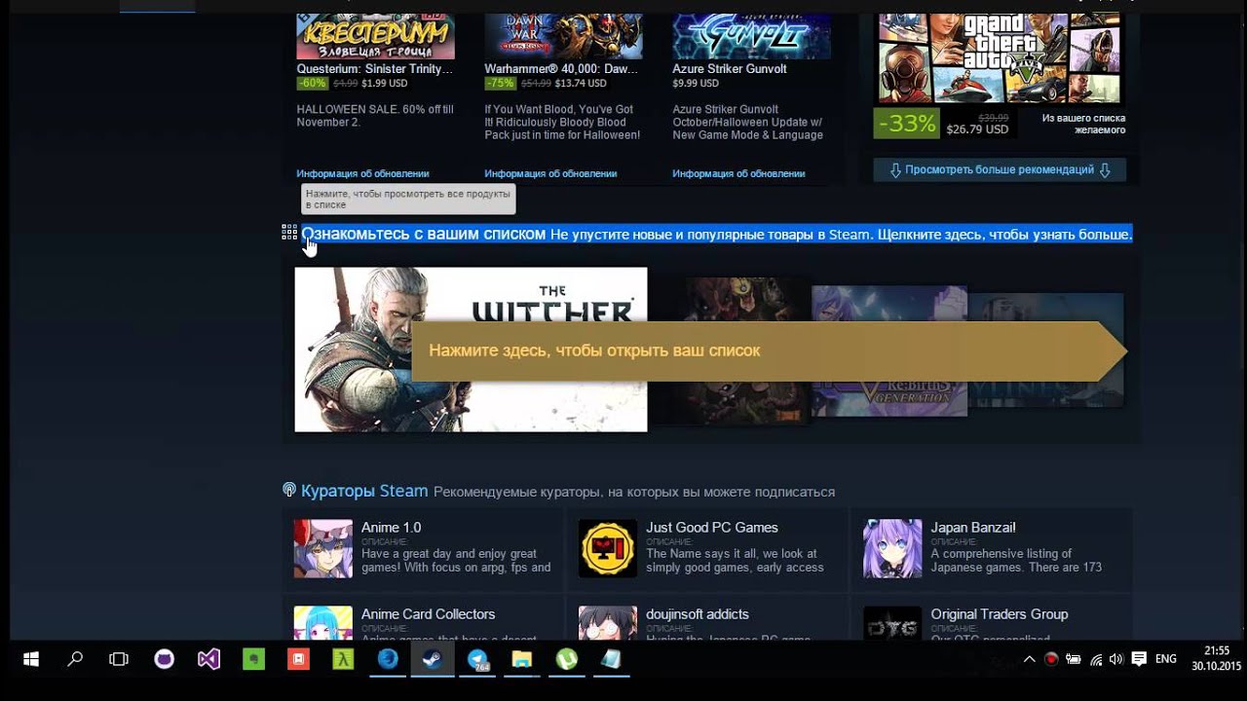
Task: Open uTorrent from taskbar
Action: point(566,659)
